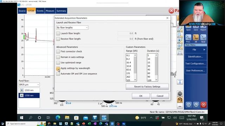Switch to the Source tab
225x126 pixels.
coord(22,11)
